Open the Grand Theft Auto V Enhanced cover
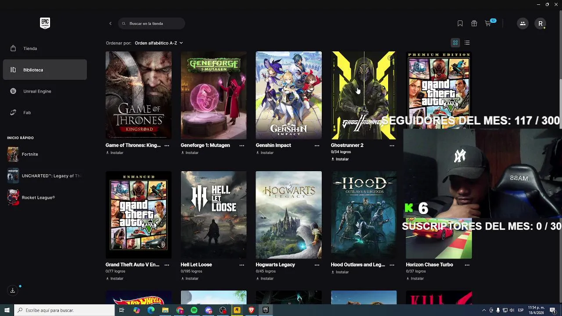This screenshot has width=562, height=316. point(138,215)
